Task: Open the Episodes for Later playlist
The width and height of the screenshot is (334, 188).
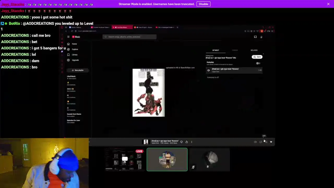Action: tap(73, 121)
